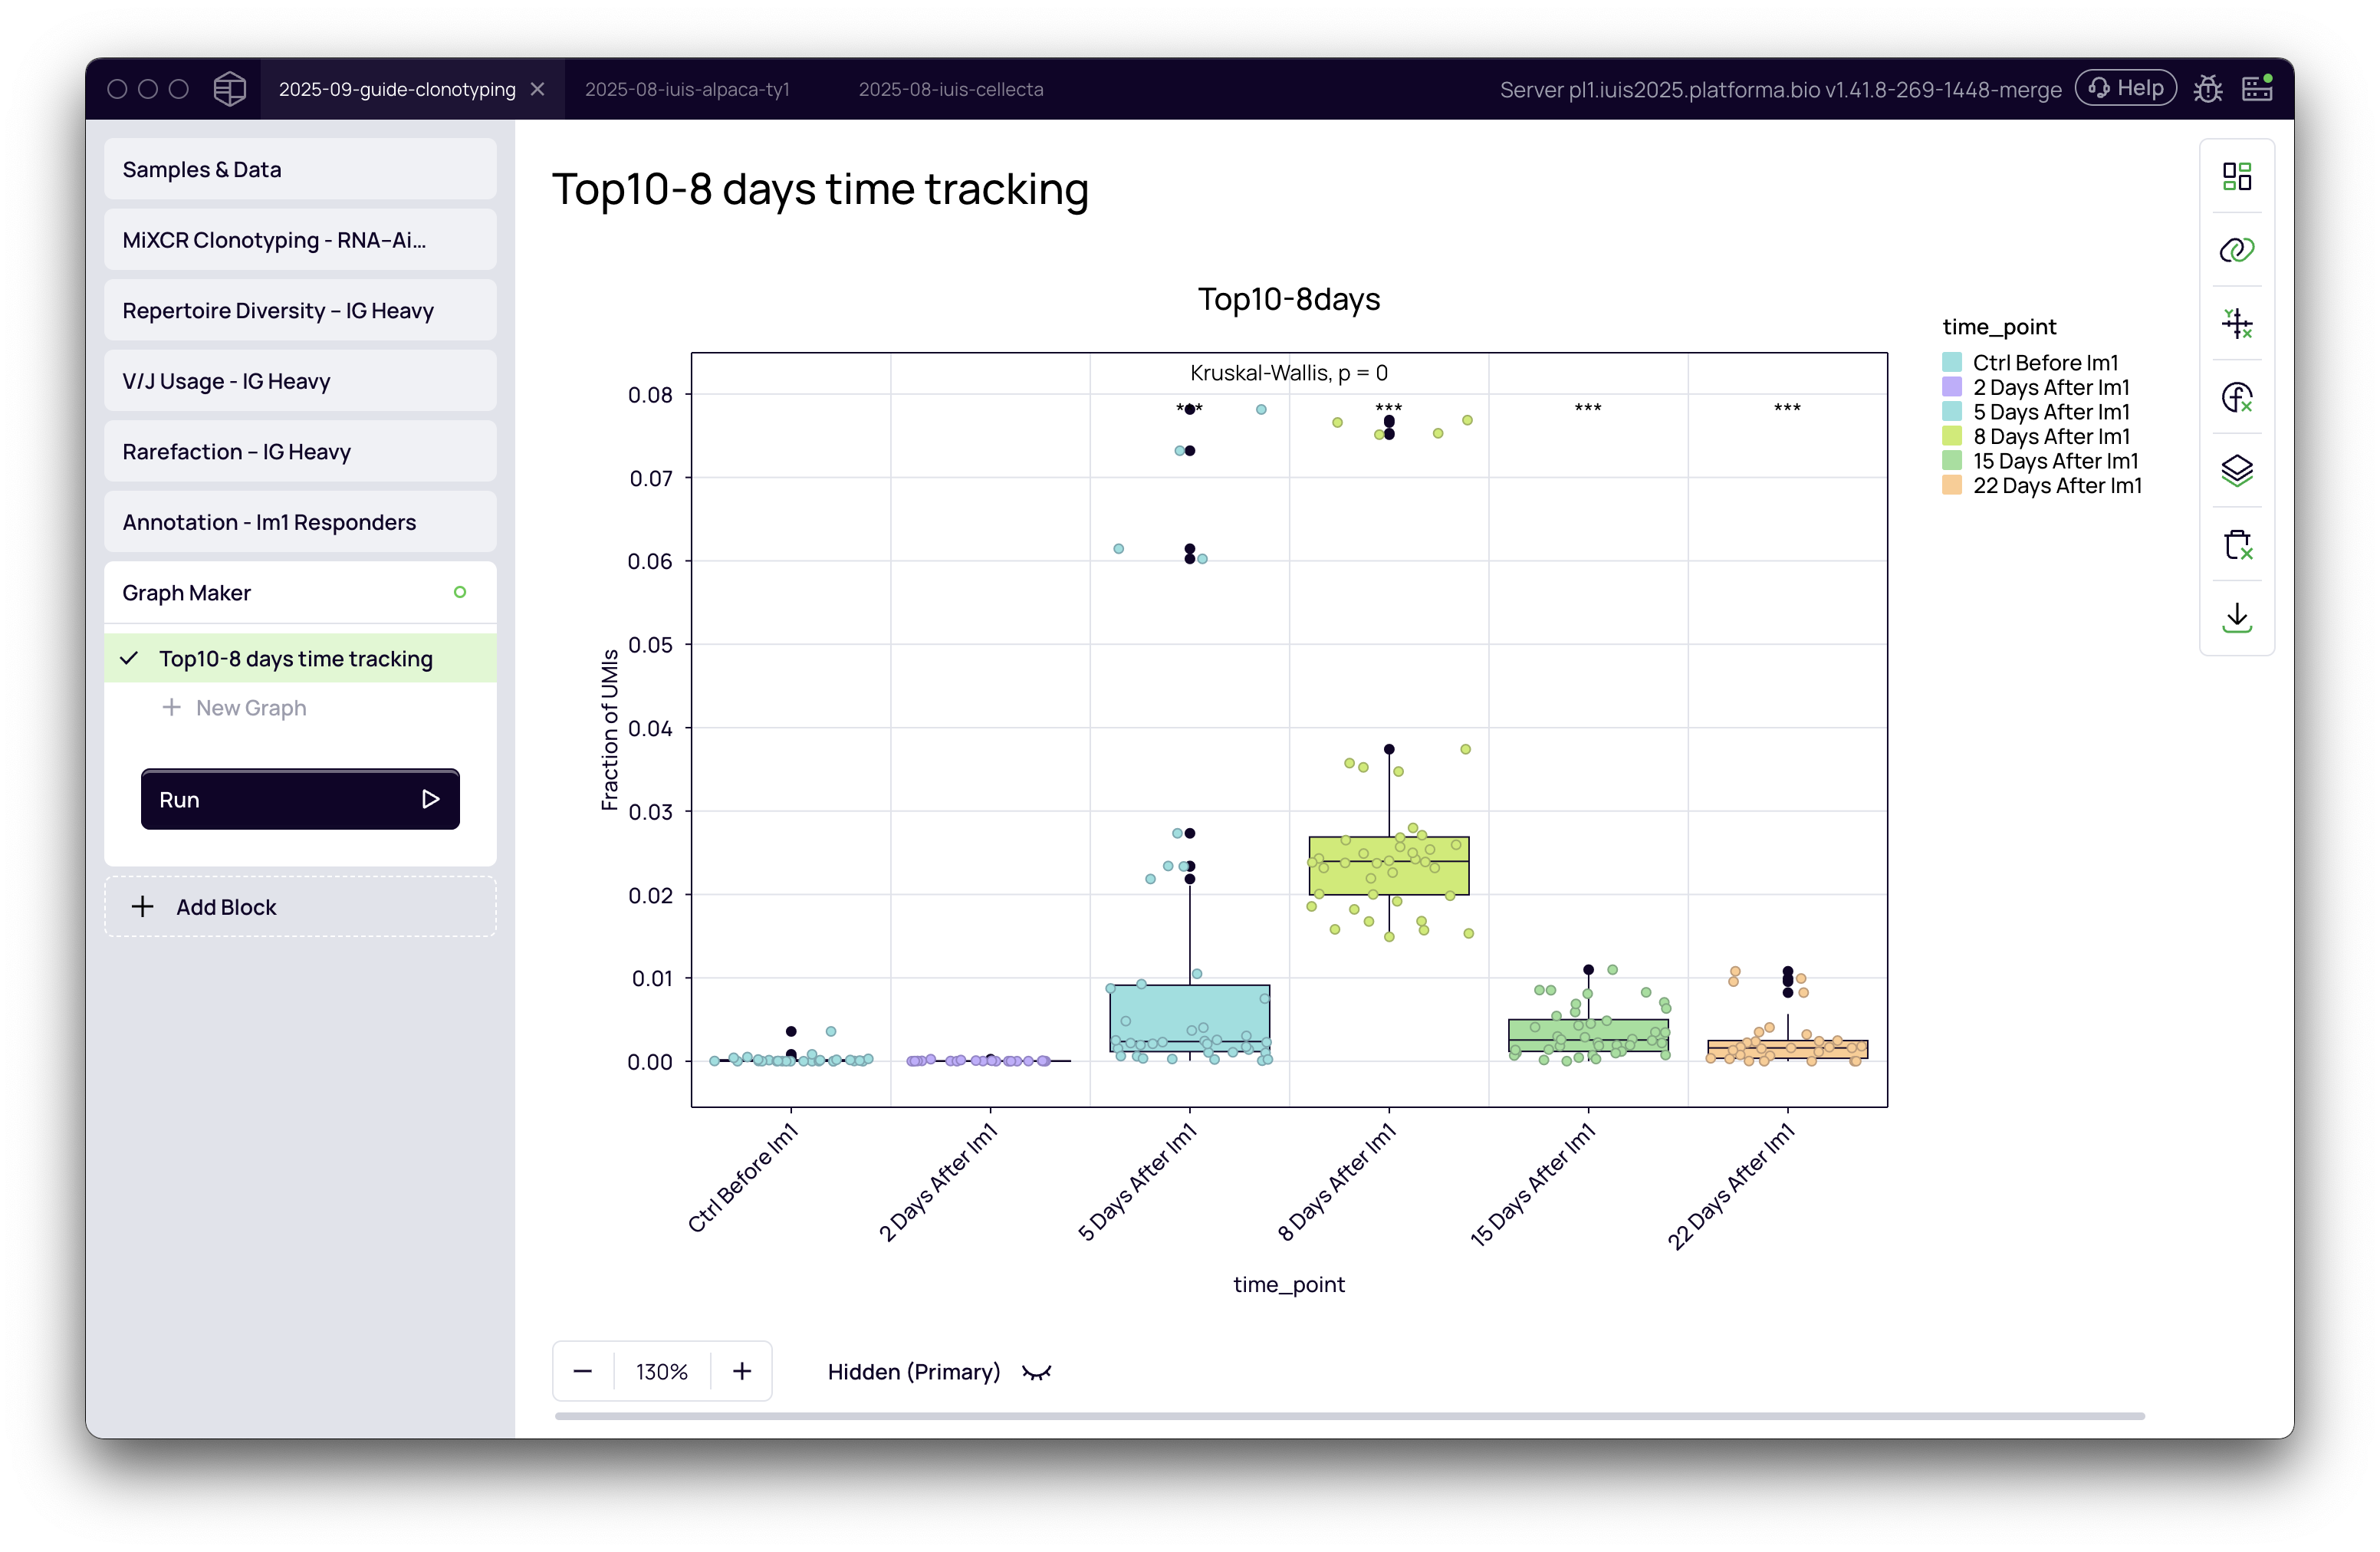Open the debug bug icon
Screen dimensions: 2380x1552
tap(2207, 89)
